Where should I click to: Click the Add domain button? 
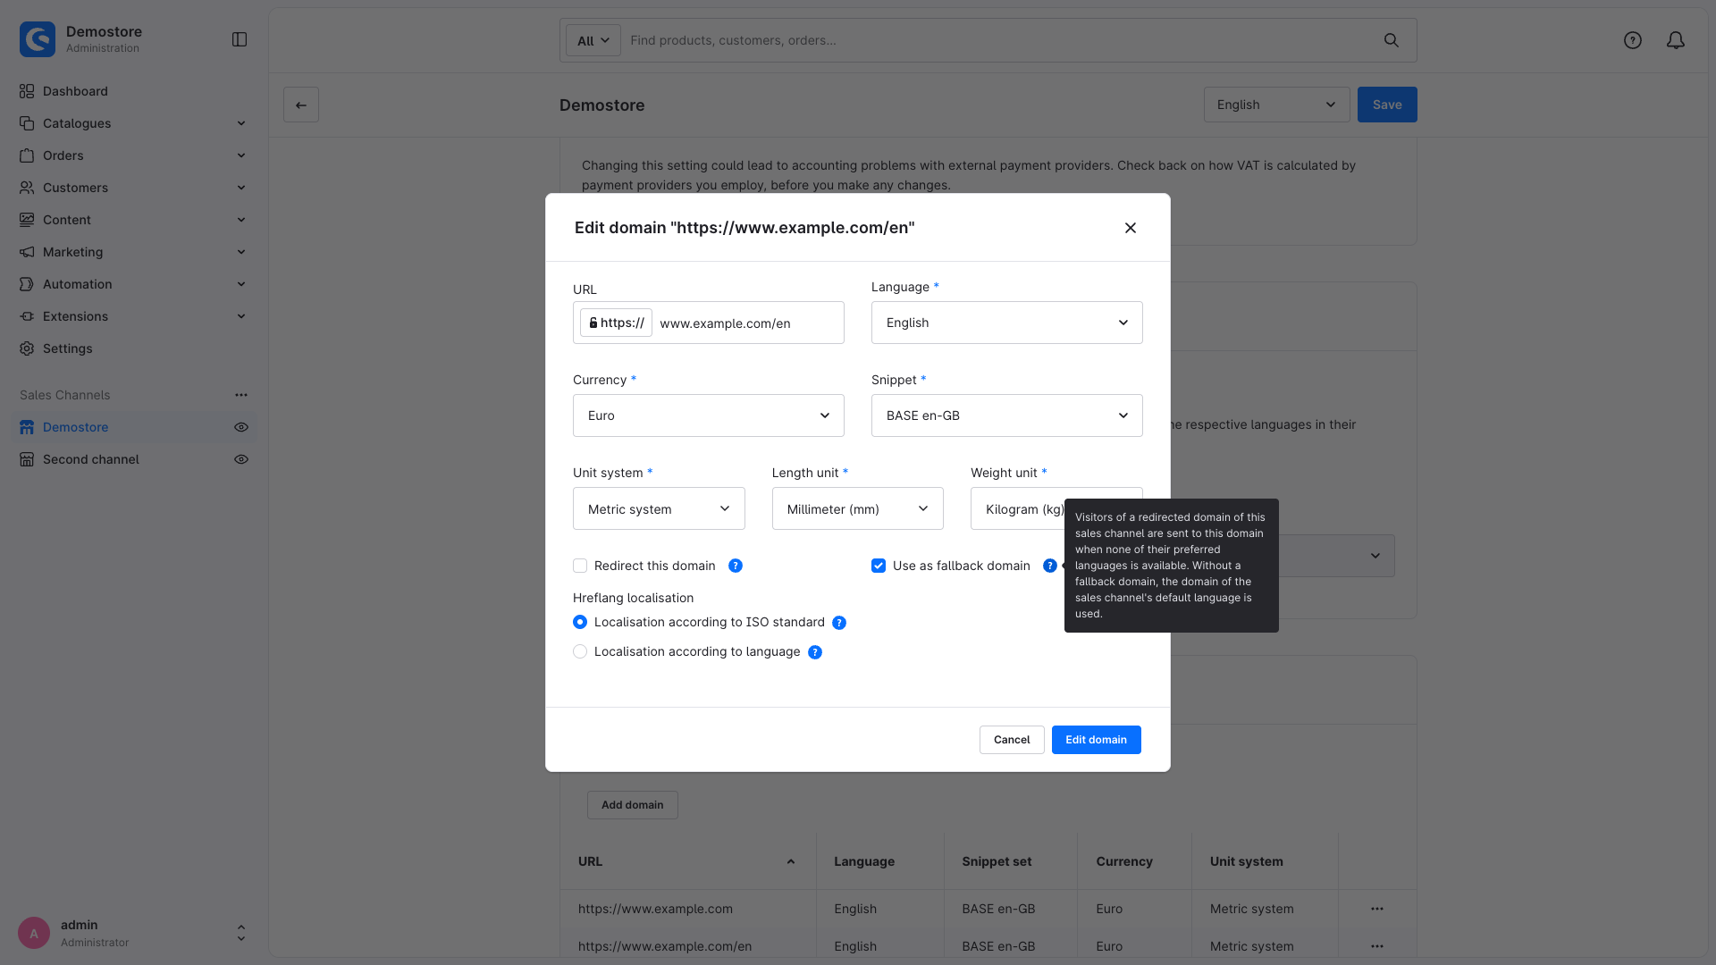point(633,805)
